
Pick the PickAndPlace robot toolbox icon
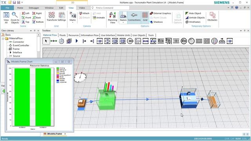(130, 41)
